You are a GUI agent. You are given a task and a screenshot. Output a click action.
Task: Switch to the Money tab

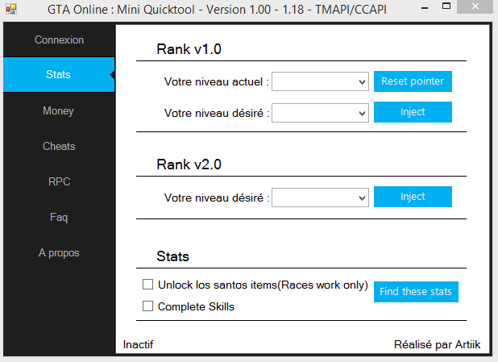[59, 110]
